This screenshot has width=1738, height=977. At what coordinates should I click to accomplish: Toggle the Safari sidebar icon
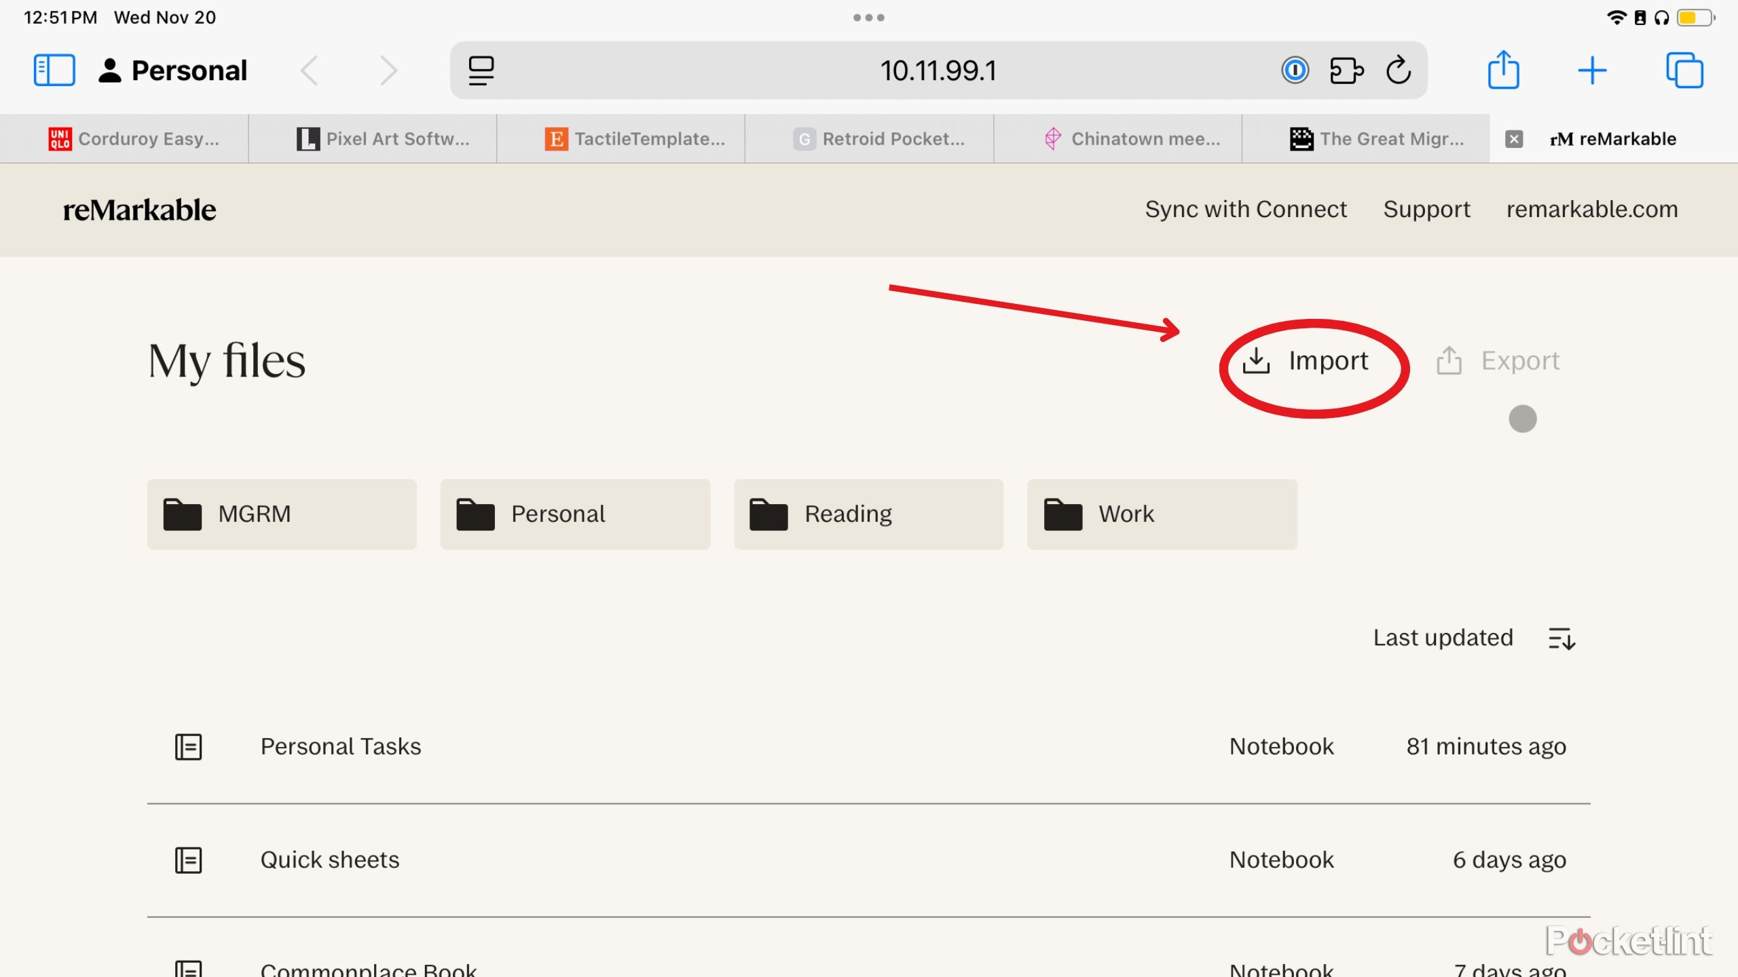click(x=54, y=71)
